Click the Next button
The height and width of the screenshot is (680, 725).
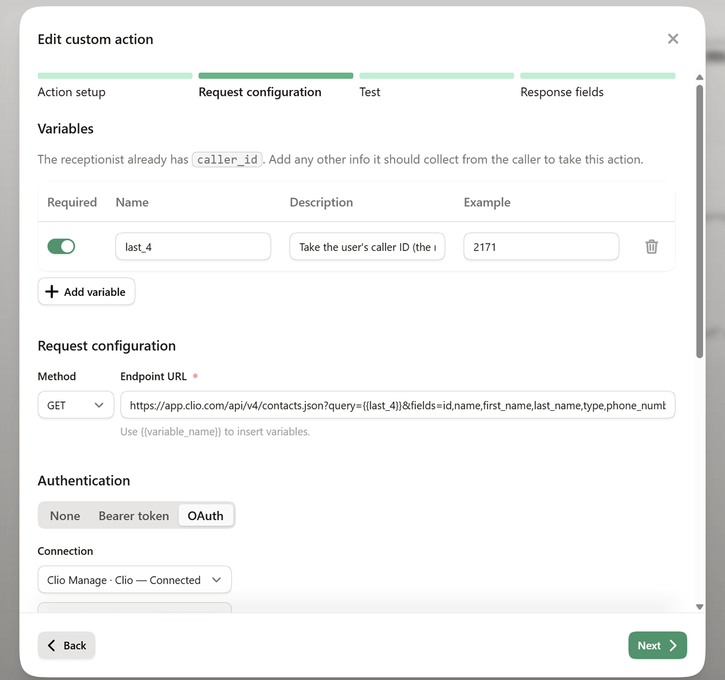[657, 645]
